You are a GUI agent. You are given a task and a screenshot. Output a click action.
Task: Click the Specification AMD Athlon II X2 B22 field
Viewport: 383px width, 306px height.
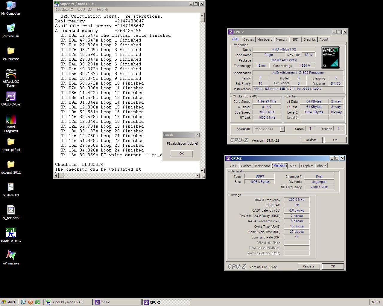(298, 73)
